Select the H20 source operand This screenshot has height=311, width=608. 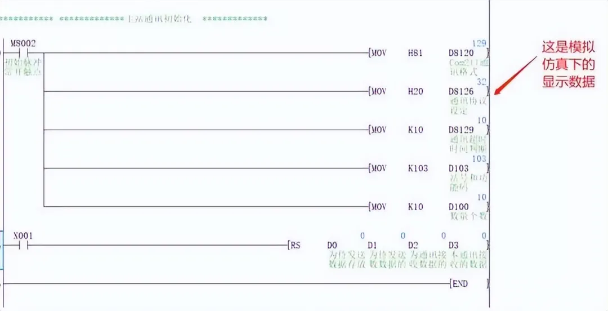[x=415, y=91]
